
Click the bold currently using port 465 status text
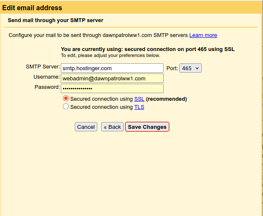[x=147, y=49]
